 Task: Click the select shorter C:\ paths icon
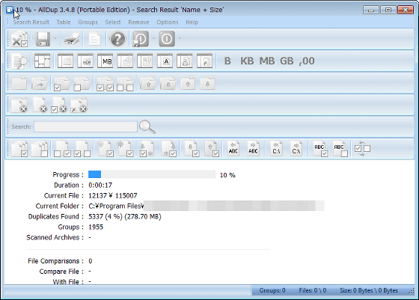point(276,149)
